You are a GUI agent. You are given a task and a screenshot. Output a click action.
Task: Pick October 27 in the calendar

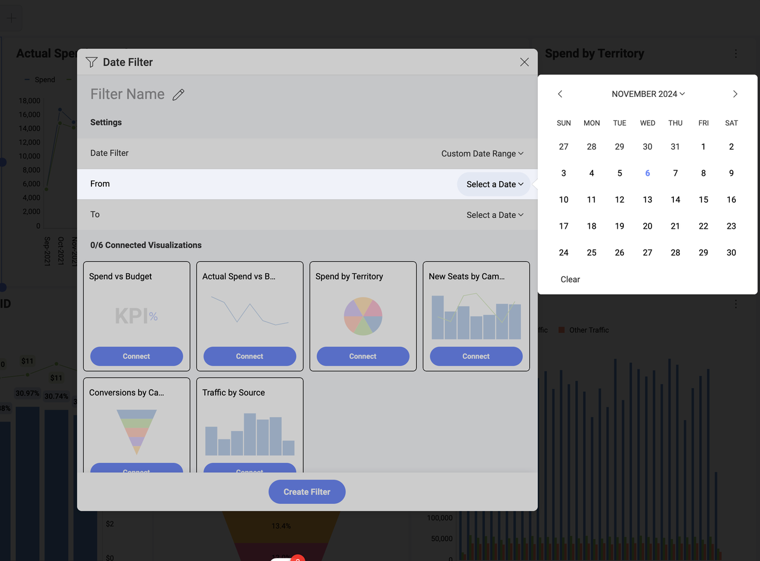tap(564, 147)
